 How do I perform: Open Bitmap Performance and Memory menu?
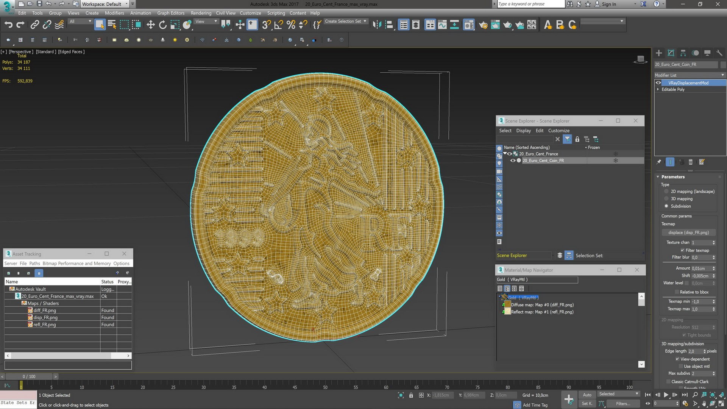[x=77, y=264]
